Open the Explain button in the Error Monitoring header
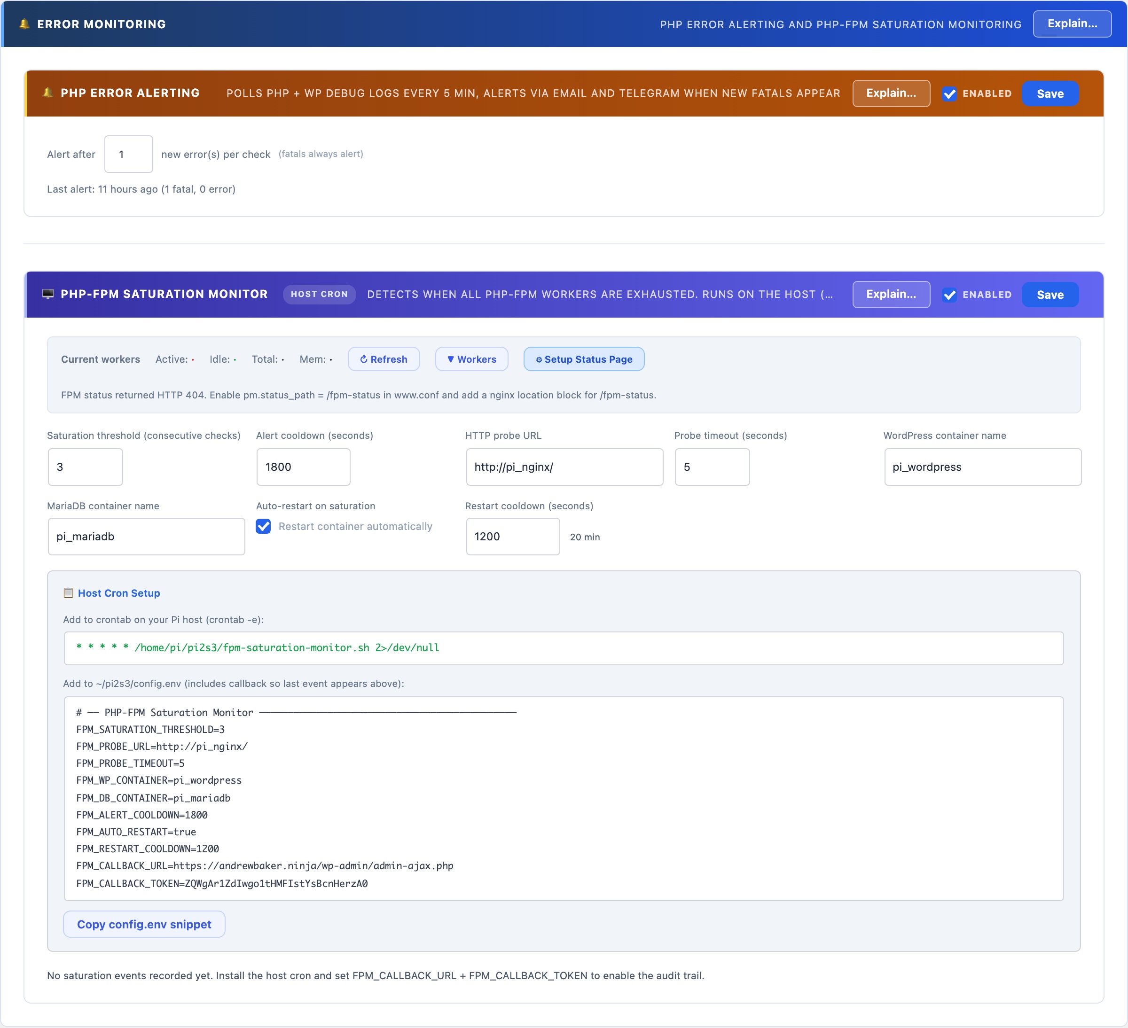Viewport: 1128px width, 1028px height. click(x=1072, y=23)
